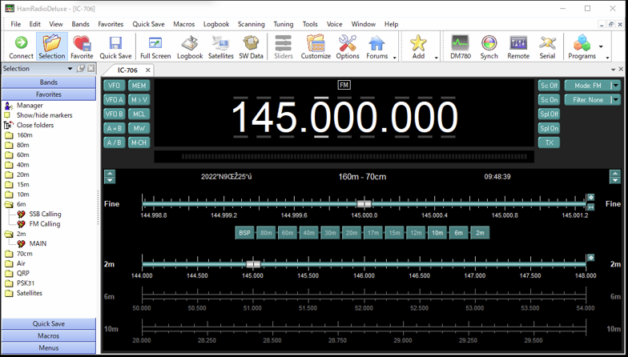The image size is (628, 357).
Task: Open the Quick Save panel section
Action: click(x=48, y=323)
